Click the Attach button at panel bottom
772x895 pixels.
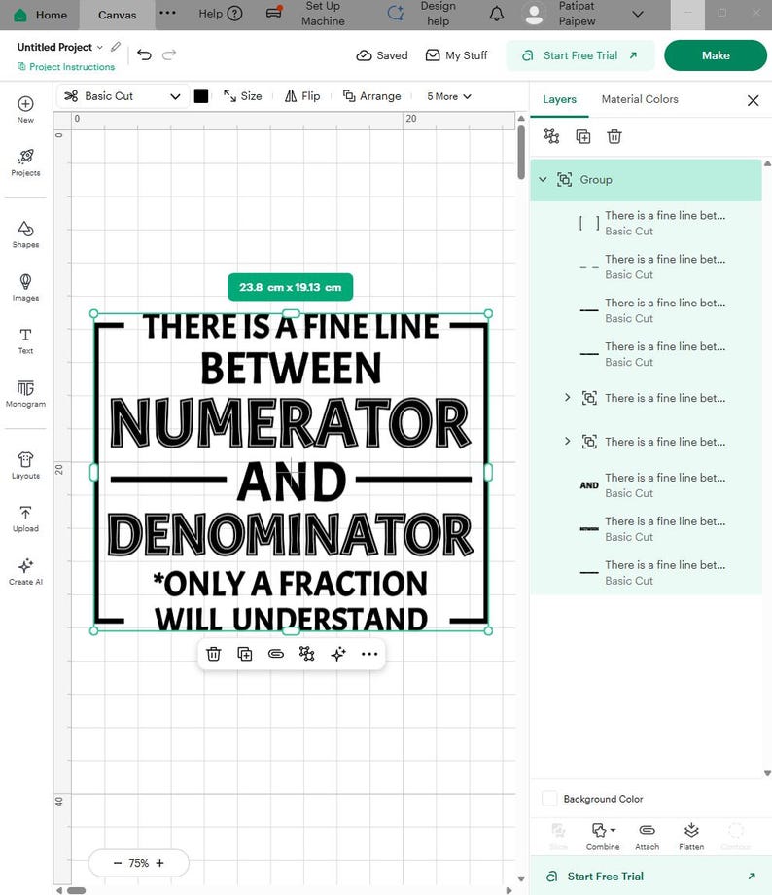[647, 837]
